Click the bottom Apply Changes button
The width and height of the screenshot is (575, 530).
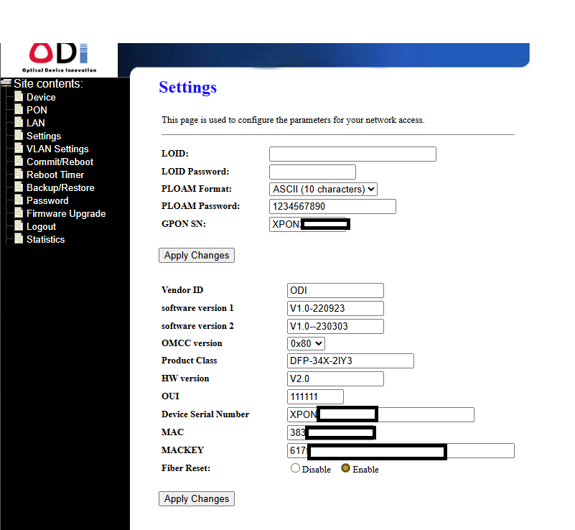(196, 498)
